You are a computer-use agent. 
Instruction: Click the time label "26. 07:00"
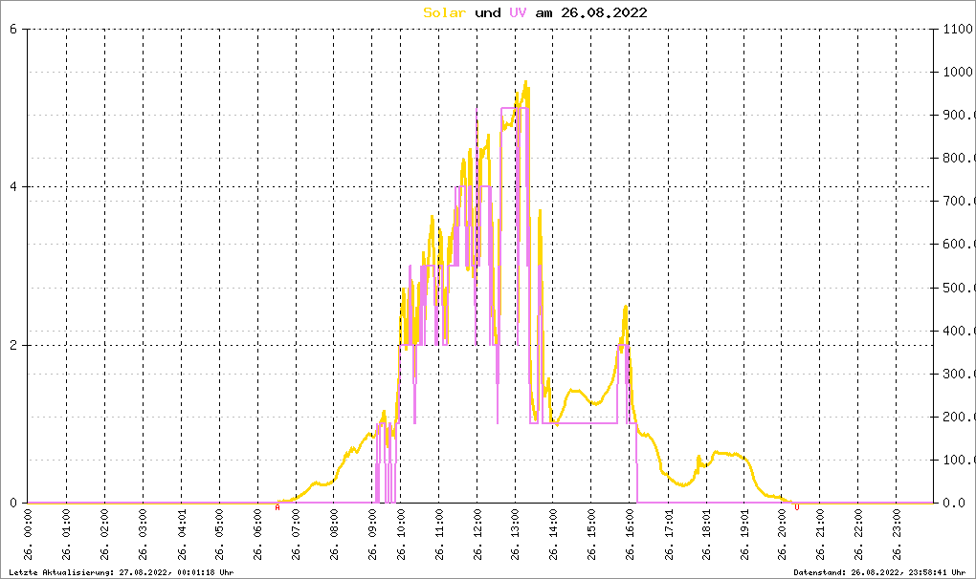[296, 534]
